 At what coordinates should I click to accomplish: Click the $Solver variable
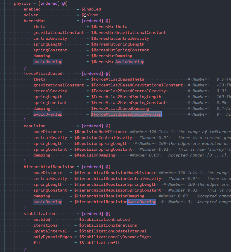tap(90, 15)
